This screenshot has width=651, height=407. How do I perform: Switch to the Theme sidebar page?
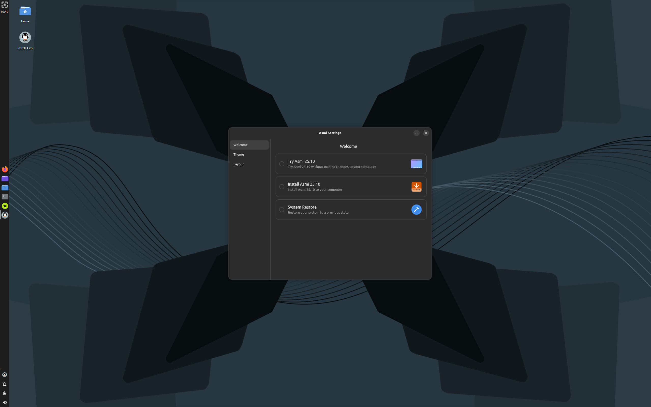point(249,154)
